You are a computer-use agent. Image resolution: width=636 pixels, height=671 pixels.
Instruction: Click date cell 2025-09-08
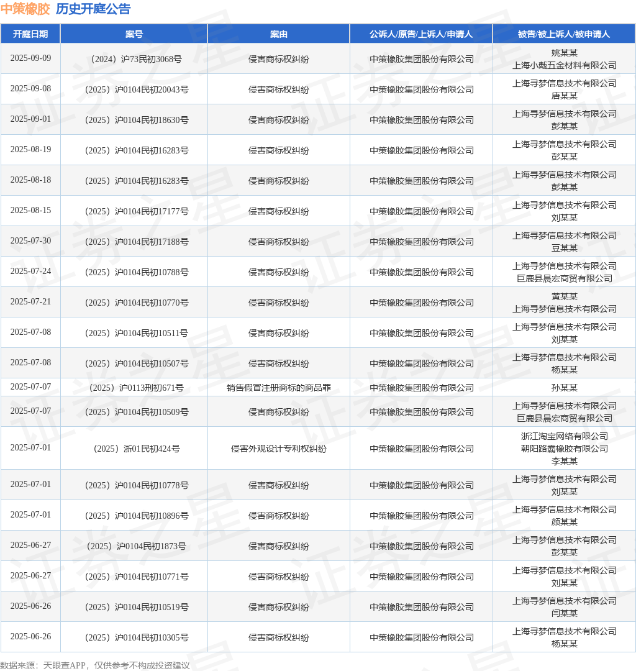(x=31, y=89)
